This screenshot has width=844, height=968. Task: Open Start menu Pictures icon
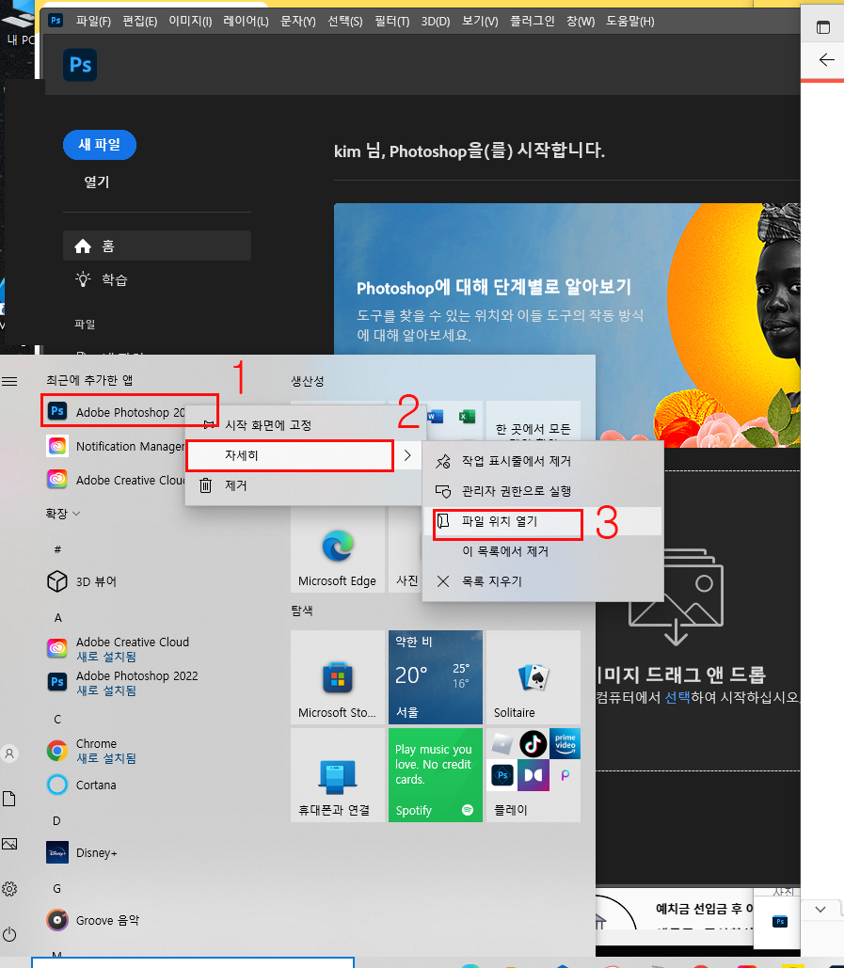click(9, 843)
